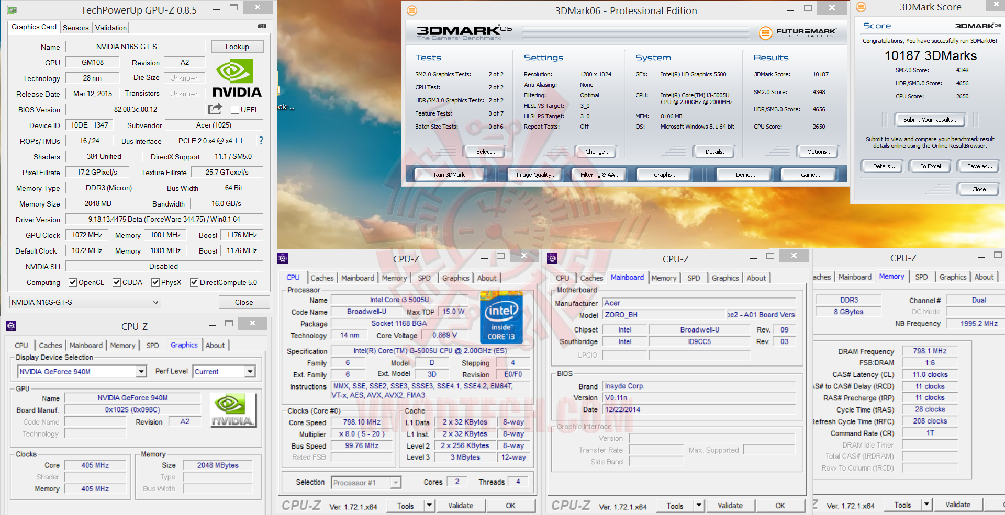The height and width of the screenshot is (515, 1005).
Task: Click the Run 3DMark button
Action: [x=449, y=175]
